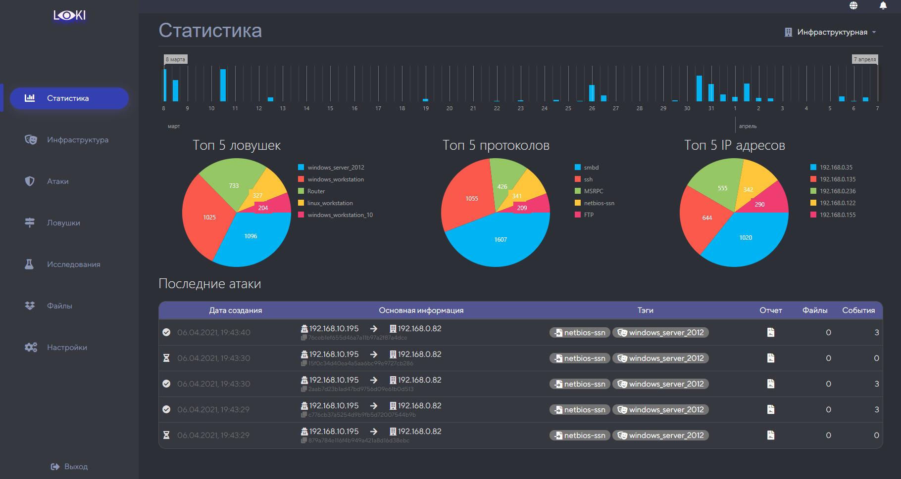Open the Статистика menu item

click(x=69, y=98)
